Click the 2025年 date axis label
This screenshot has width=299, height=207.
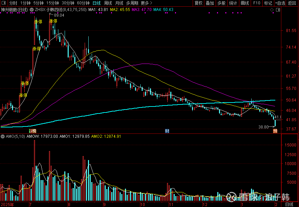click(7, 205)
